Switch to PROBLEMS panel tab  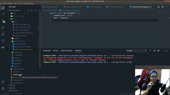point(47,51)
